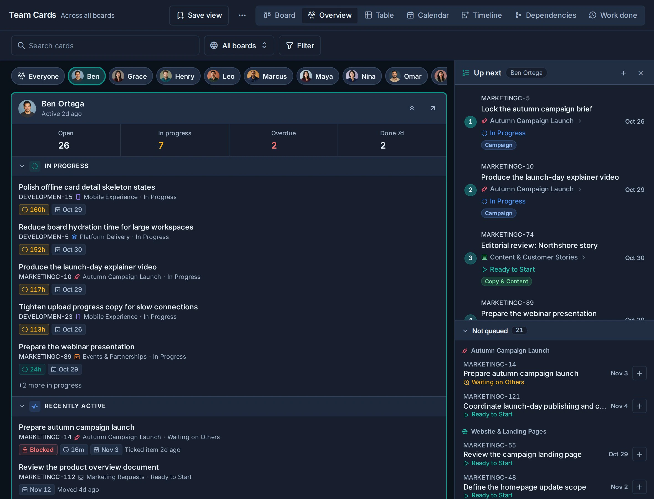Screen dimensions: 654x499
Task: Click the Save view button
Action: (x=199, y=16)
